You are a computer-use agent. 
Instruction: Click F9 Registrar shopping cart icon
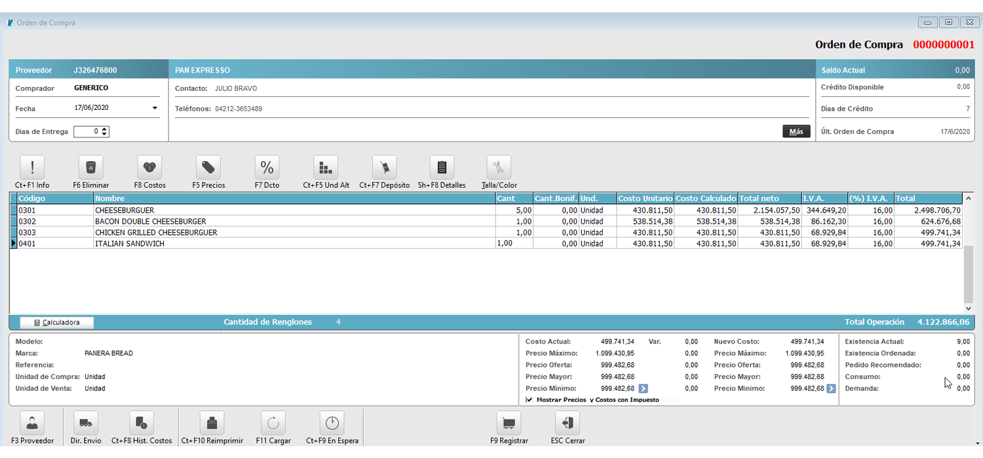coord(509,423)
